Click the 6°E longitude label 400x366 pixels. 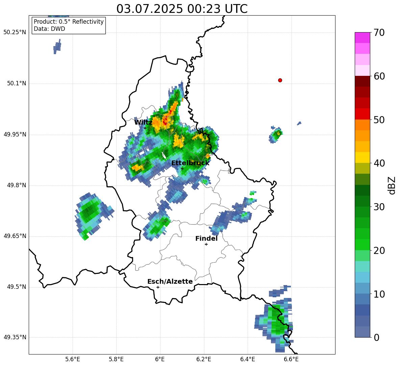tap(160, 359)
